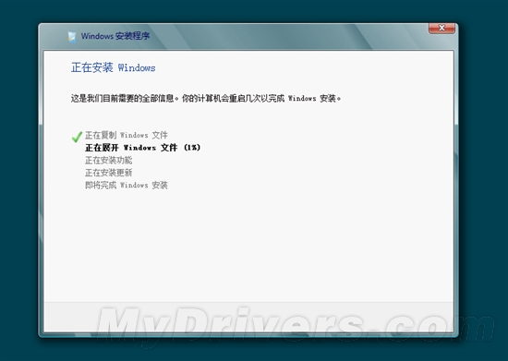Click the Windows 安装程序 title text
This screenshot has width=508, height=361.
(x=115, y=36)
